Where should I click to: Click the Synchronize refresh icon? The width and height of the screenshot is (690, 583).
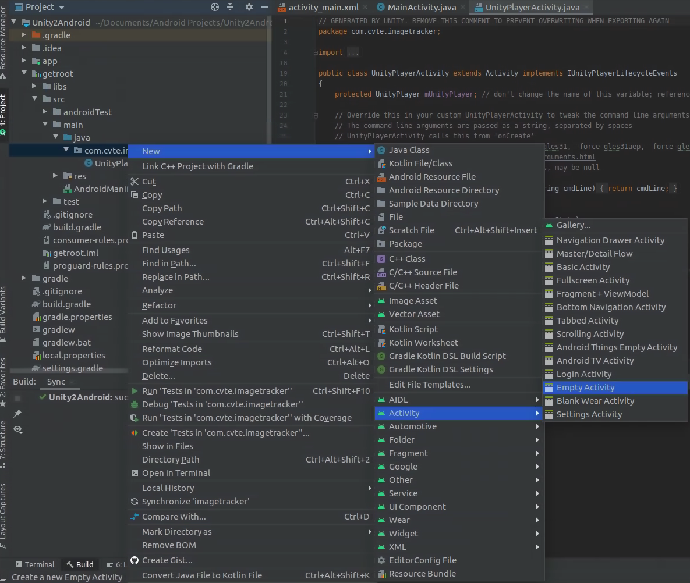click(x=135, y=501)
